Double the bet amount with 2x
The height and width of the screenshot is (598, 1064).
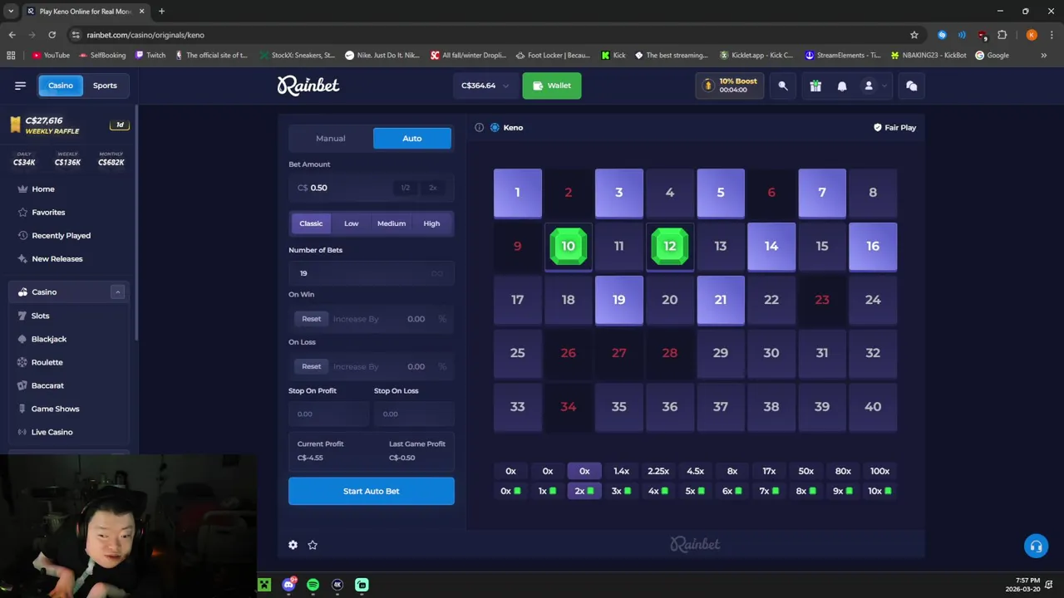432,188
